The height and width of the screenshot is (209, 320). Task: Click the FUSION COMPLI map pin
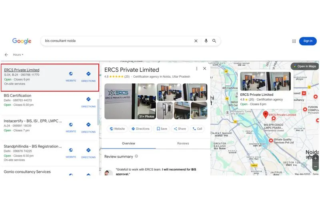coord(305,110)
